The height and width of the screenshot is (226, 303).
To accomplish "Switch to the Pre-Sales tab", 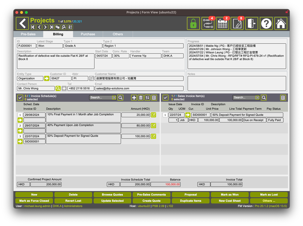I will point(28,34).
